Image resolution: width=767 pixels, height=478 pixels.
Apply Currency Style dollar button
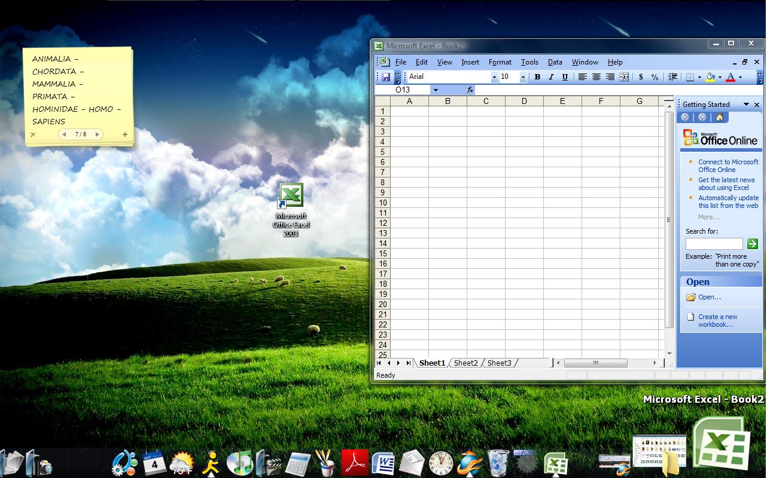[x=641, y=77]
